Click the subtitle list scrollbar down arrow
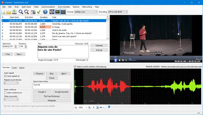The width and height of the screenshot is (203, 115). pyautogui.click(x=107, y=38)
